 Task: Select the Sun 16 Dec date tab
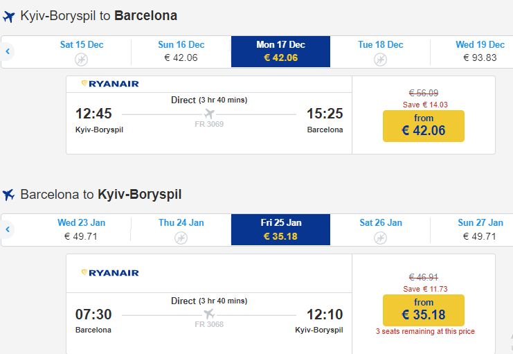[x=181, y=51]
